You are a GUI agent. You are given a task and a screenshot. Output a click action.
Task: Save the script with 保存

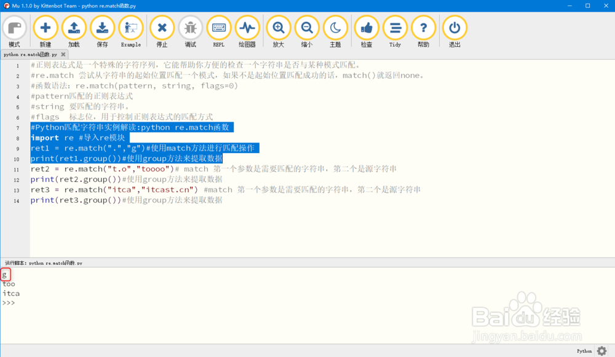coord(102,31)
